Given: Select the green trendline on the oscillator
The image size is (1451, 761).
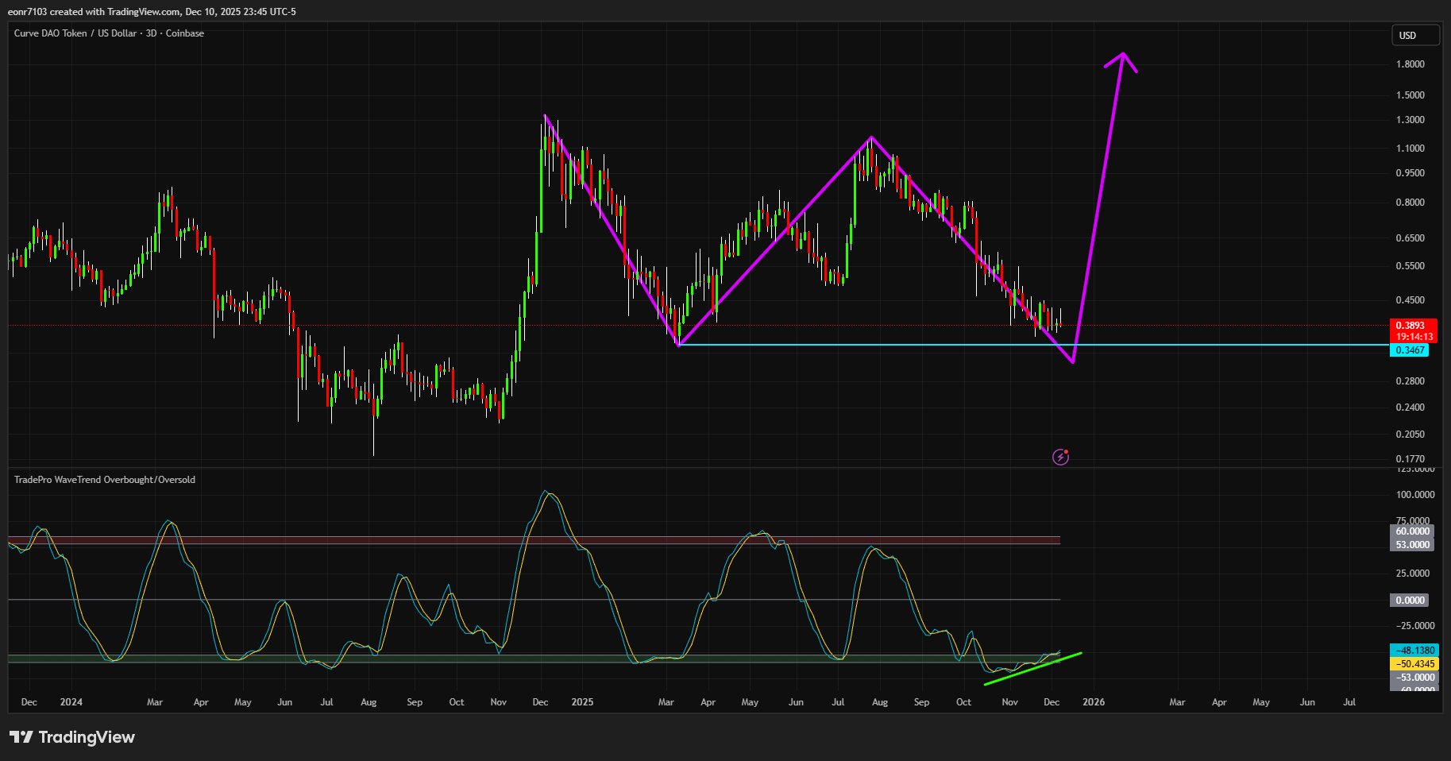Looking at the screenshot, I should (x=1032, y=669).
